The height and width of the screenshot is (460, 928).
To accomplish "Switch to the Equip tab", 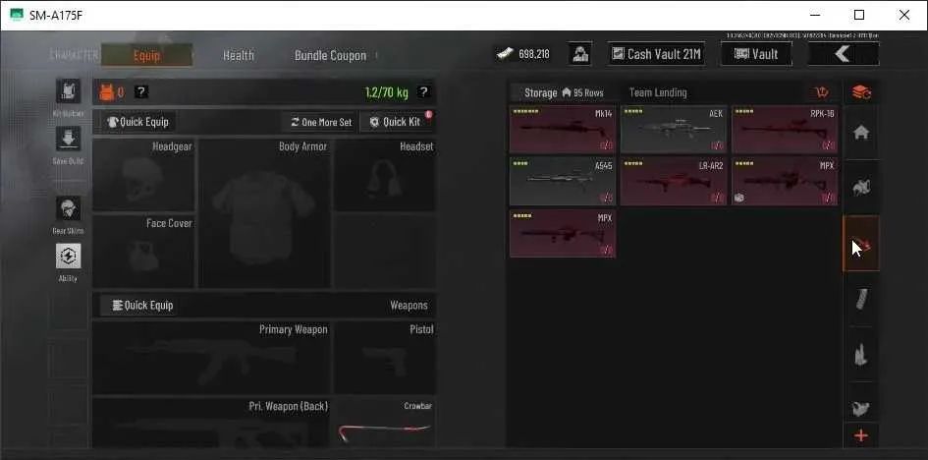I will tap(146, 55).
